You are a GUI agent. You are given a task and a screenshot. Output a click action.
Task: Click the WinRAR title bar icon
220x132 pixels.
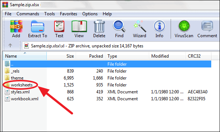[5, 4]
